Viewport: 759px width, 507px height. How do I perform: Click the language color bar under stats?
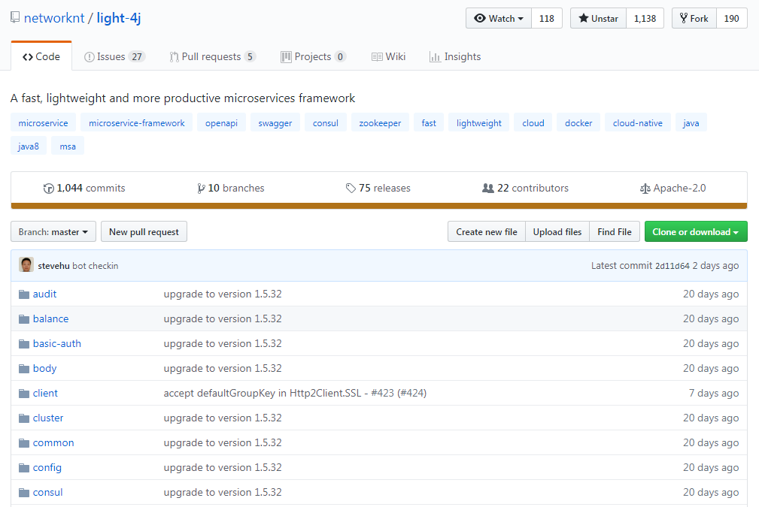379,206
